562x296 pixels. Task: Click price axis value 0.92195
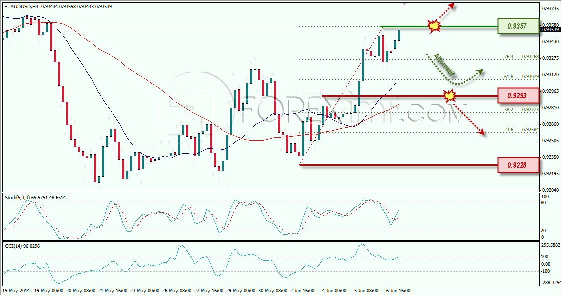551,173
